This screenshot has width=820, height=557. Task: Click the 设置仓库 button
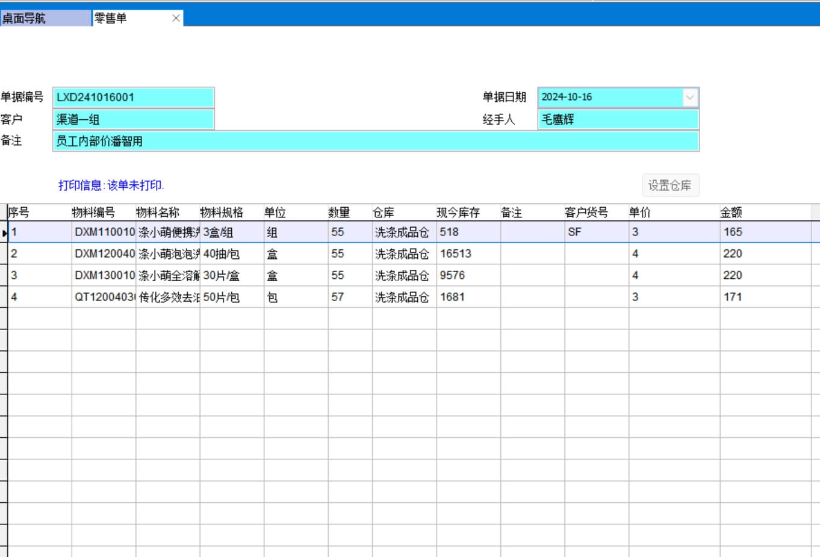(669, 185)
